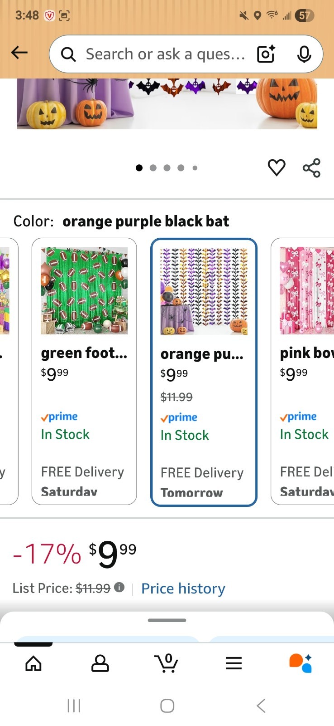Launch the Rufus AI assistant icon

tap(301, 663)
